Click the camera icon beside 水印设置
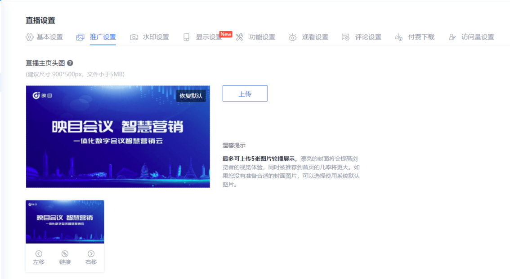This screenshot has height=279, width=510. pyautogui.click(x=134, y=37)
